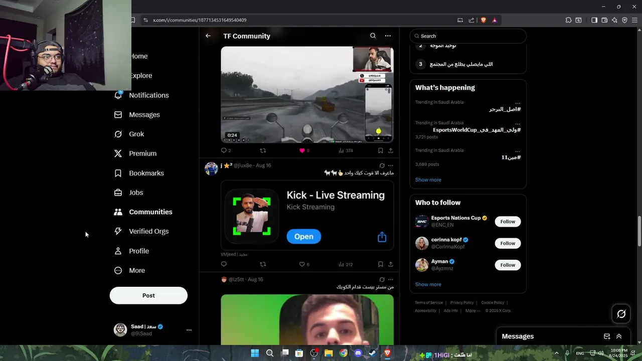
Task: Open options for the #مين11 trend
Action: (x=518, y=151)
